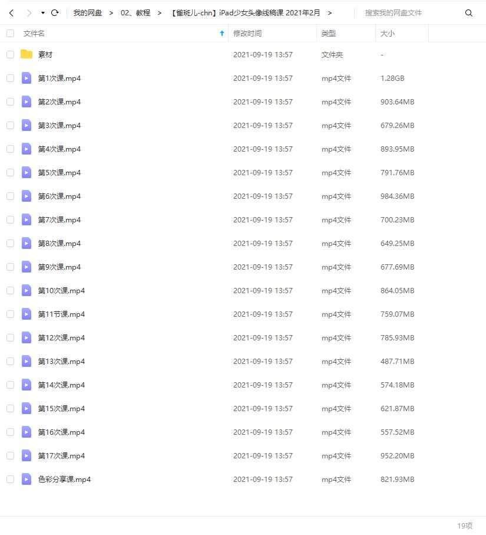This screenshot has height=535, width=486.
Task: Click video icon of 第15次课.mp4
Action: (27, 408)
